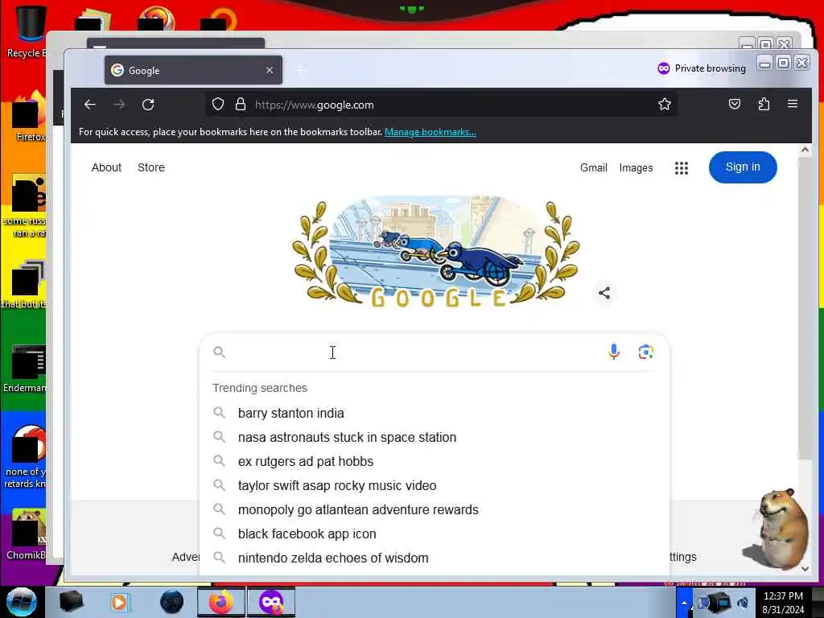Click the taskbar clock showing 12:37 PM
Image resolution: width=824 pixels, height=618 pixels.
click(x=783, y=603)
